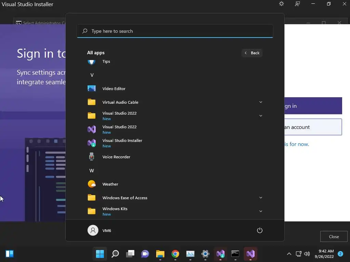The image size is (350, 262).
Task: Click the feedback icon in Installer title bar
Action: [x=297, y=4]
